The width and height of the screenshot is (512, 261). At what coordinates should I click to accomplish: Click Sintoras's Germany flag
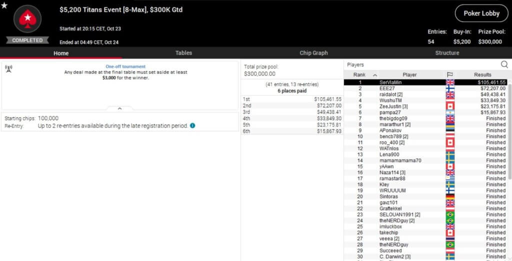click(450, 197)
